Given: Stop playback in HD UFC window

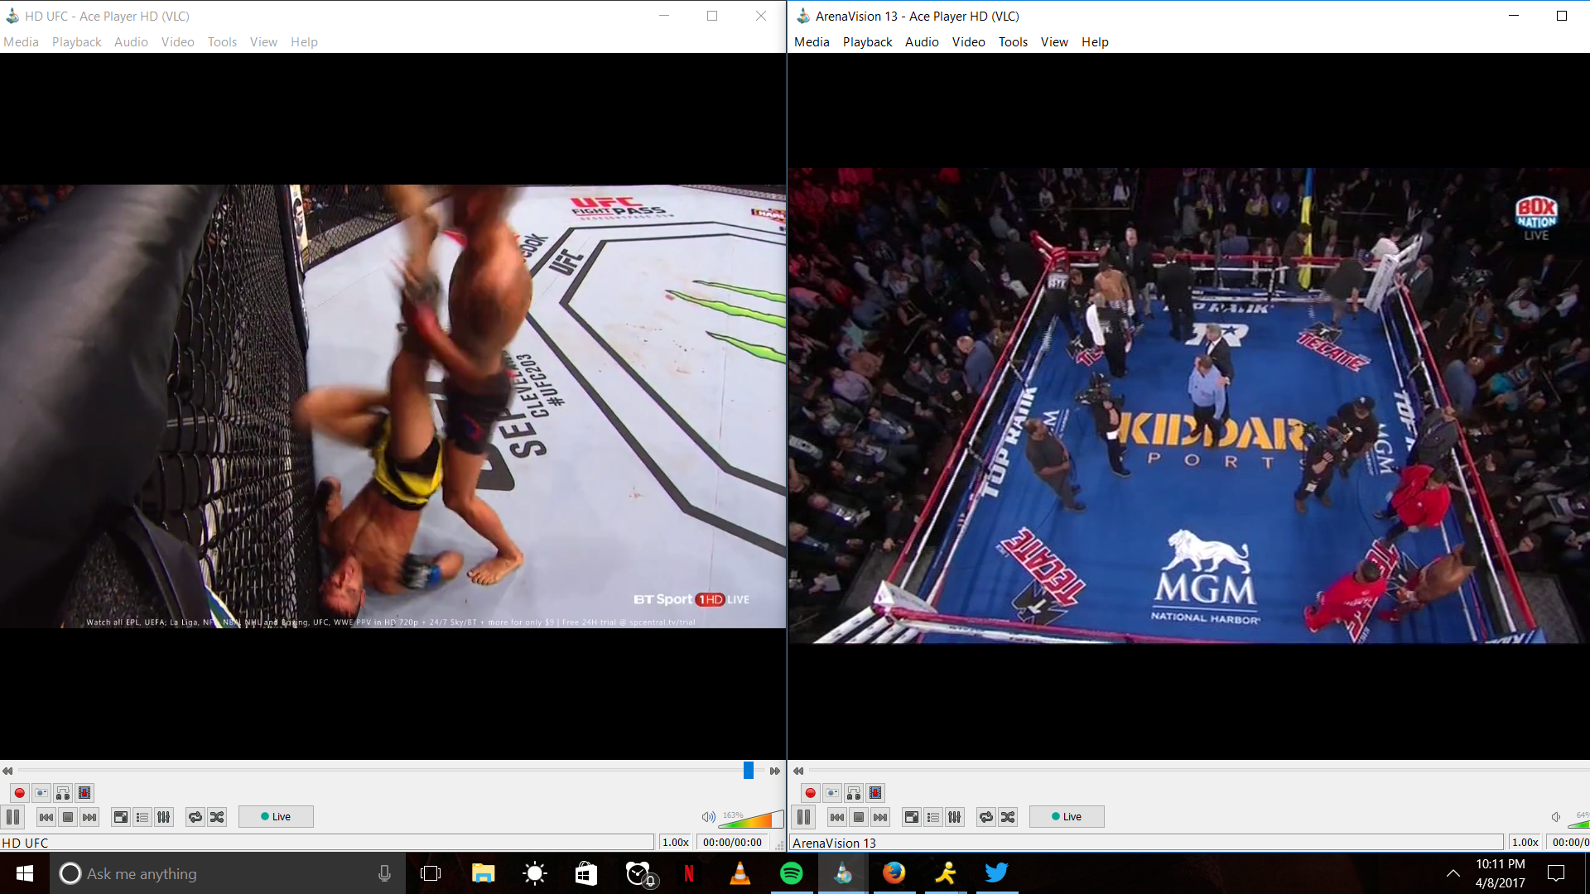Looking at the screenshot, I should [68, 817].
